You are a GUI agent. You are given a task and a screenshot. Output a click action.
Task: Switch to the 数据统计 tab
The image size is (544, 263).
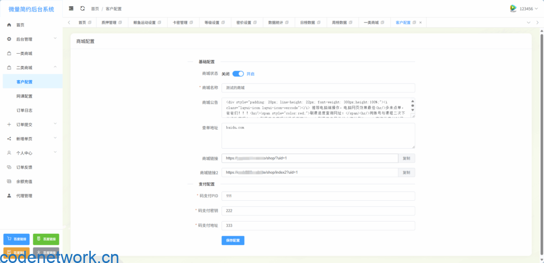pos(277,22)
